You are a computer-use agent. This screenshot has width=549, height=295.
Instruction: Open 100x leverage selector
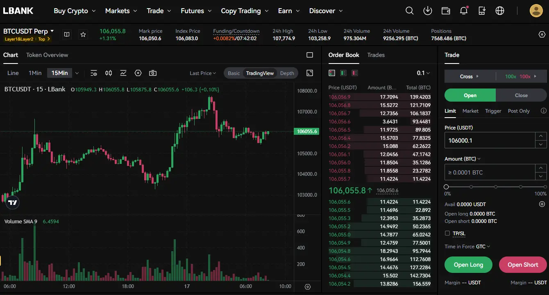pyautogui.click(x=521, y=76)
